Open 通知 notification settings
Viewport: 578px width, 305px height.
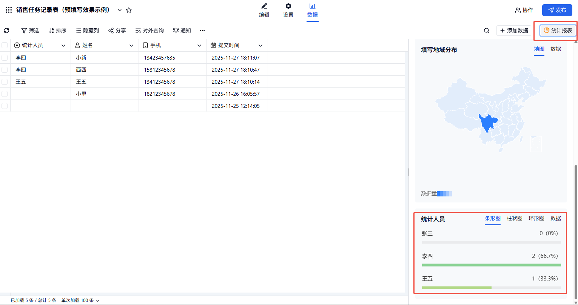[x=182, y=31]
